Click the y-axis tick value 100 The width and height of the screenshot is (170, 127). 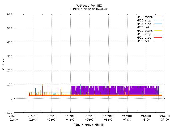click(10, 84)
